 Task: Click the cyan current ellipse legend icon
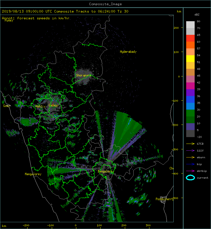(190, 178)
